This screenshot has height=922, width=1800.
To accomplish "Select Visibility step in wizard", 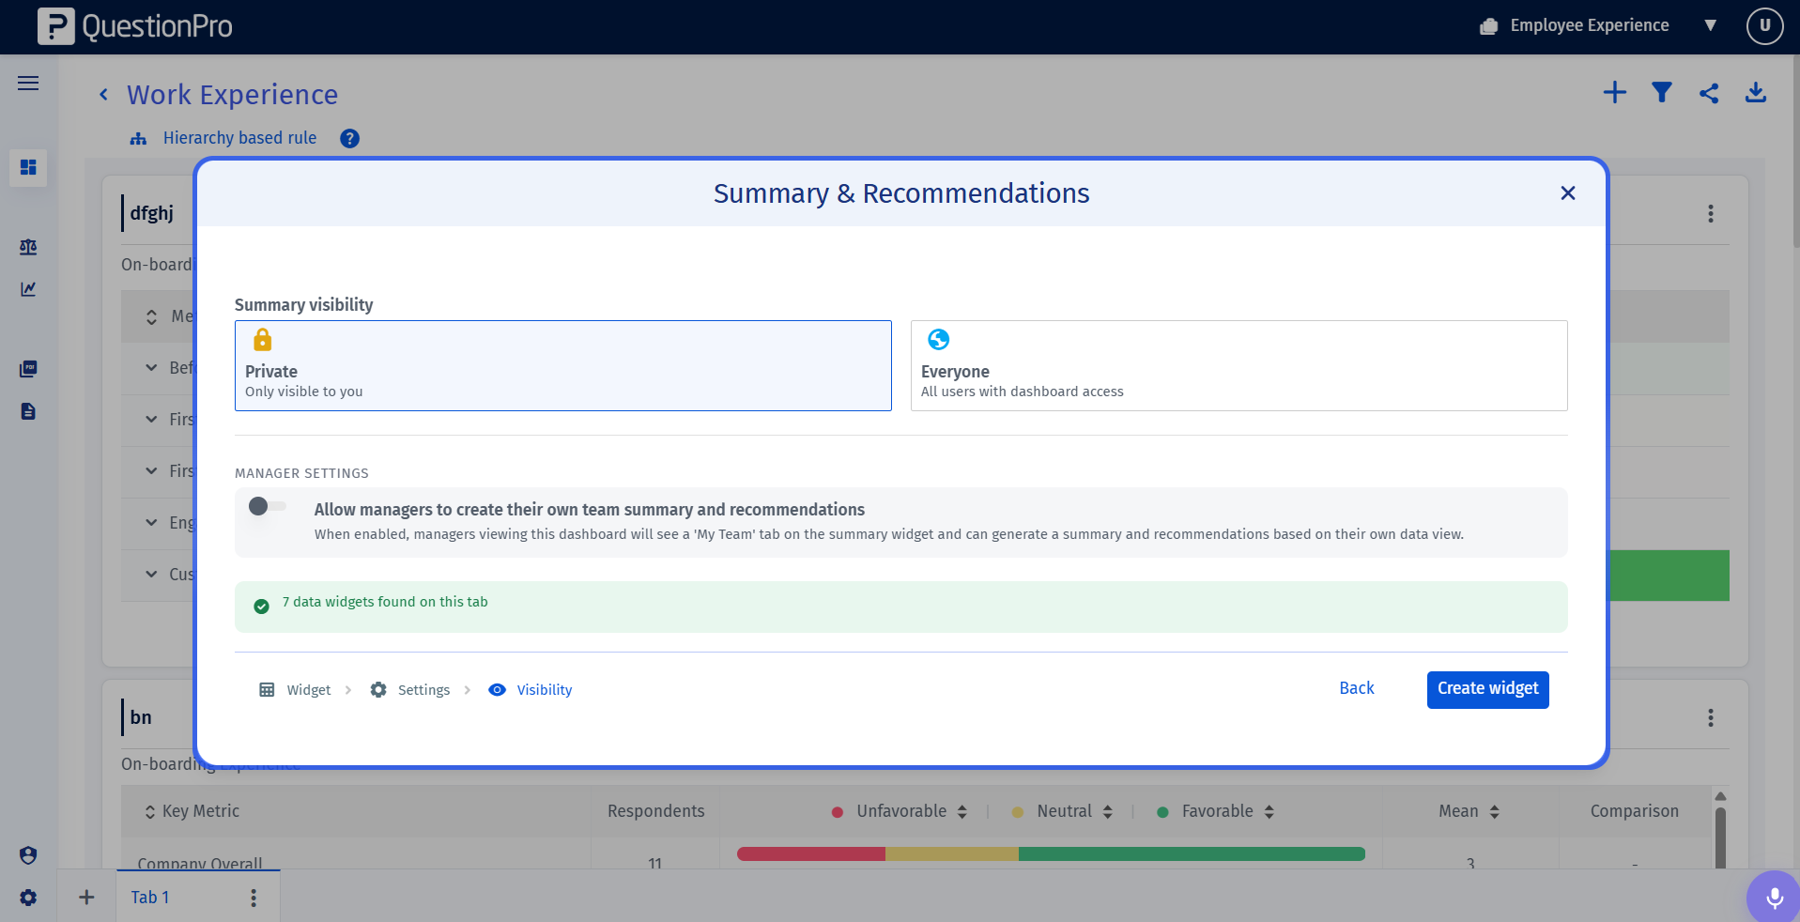I will tap(531, 690).
